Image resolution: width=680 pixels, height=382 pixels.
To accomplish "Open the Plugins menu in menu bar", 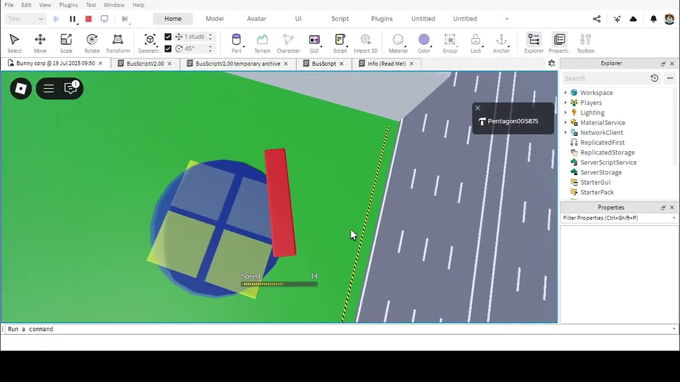I will point(69,5).
